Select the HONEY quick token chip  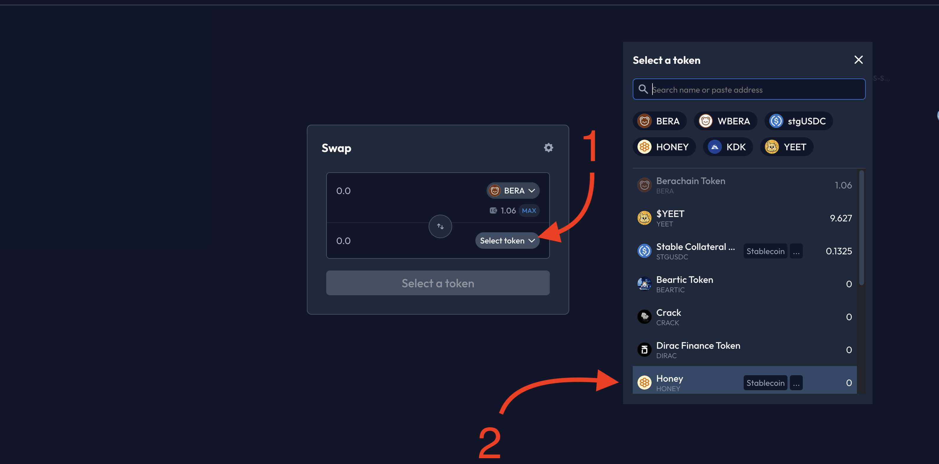click(664, 147)
